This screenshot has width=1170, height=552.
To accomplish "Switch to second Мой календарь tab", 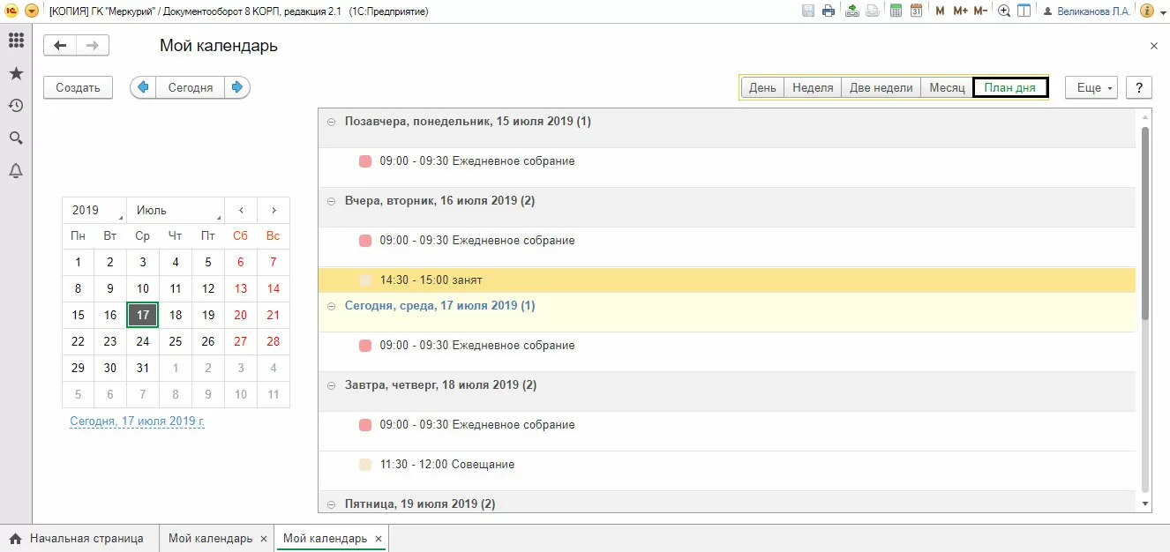I will tap(325, 538).
